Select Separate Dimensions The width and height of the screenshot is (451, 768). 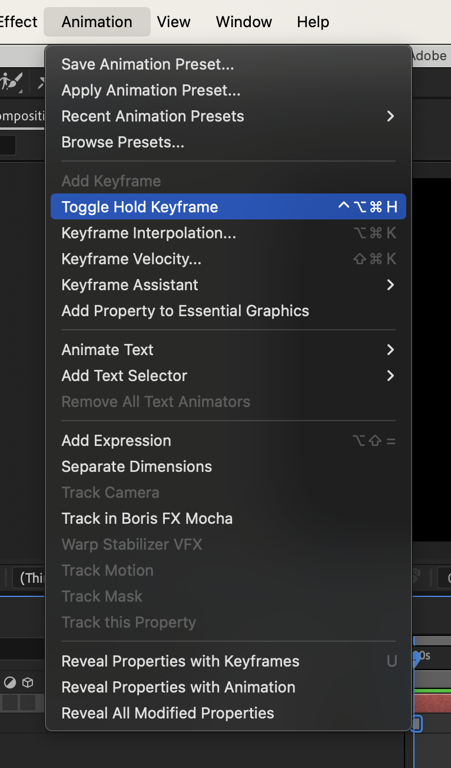coord(137,466)
